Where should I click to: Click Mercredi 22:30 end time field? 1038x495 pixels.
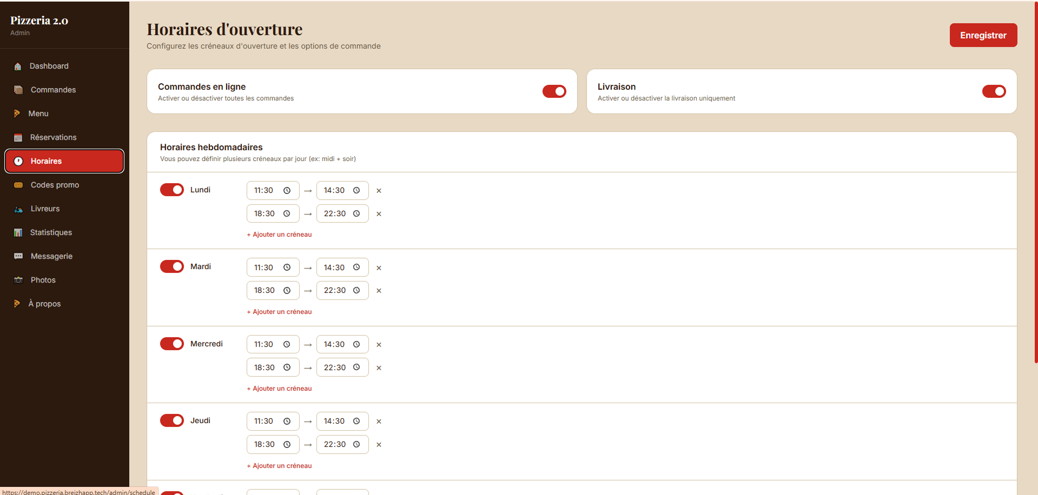[342, 367]
